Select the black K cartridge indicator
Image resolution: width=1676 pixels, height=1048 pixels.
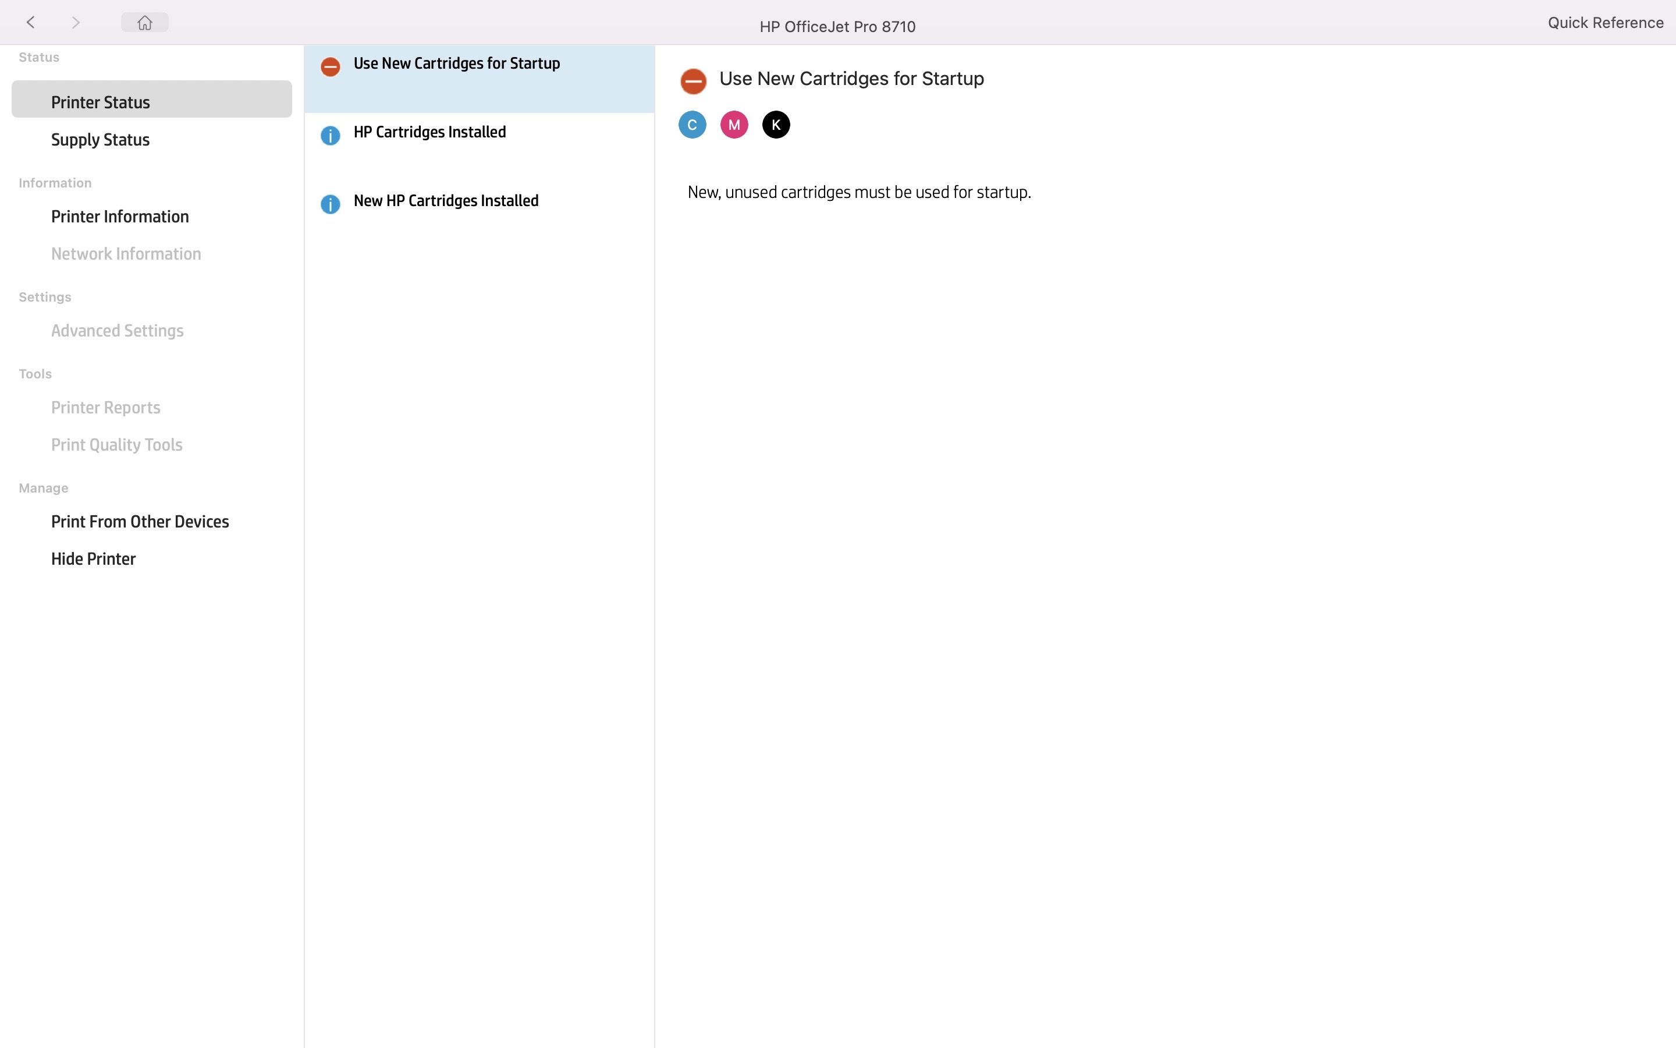click(x=776, y=125)
